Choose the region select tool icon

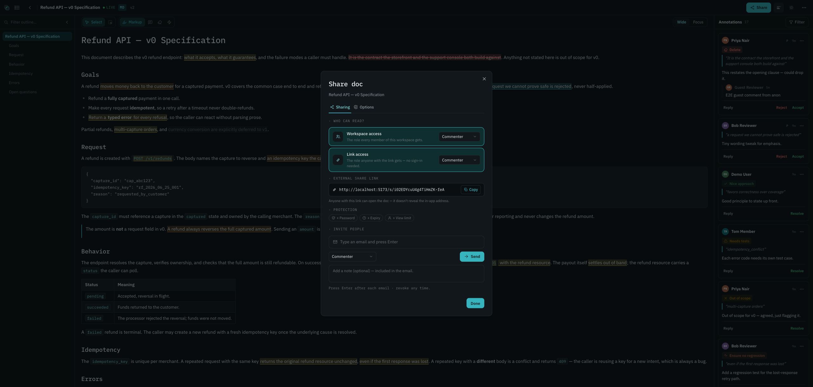(111, 22)
